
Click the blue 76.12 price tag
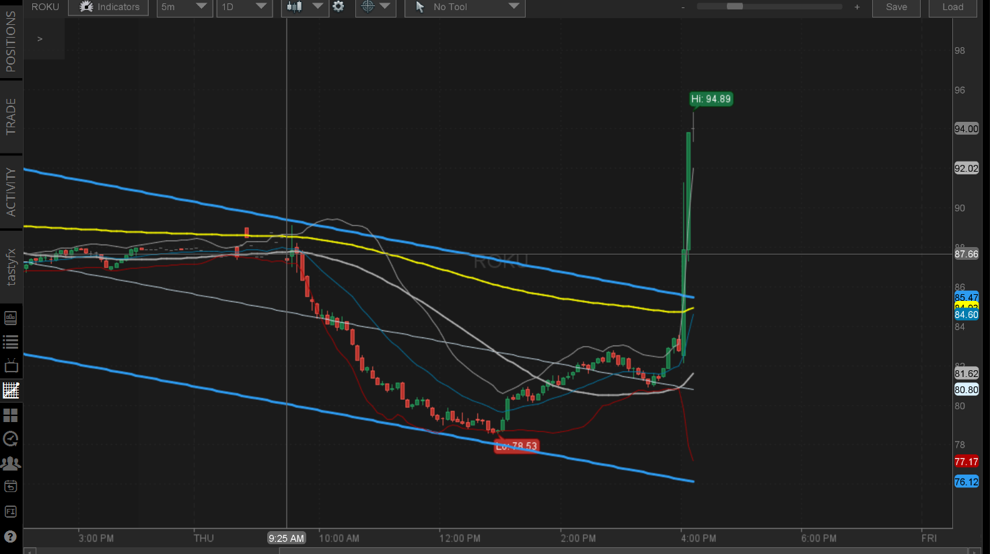(966, 482)
